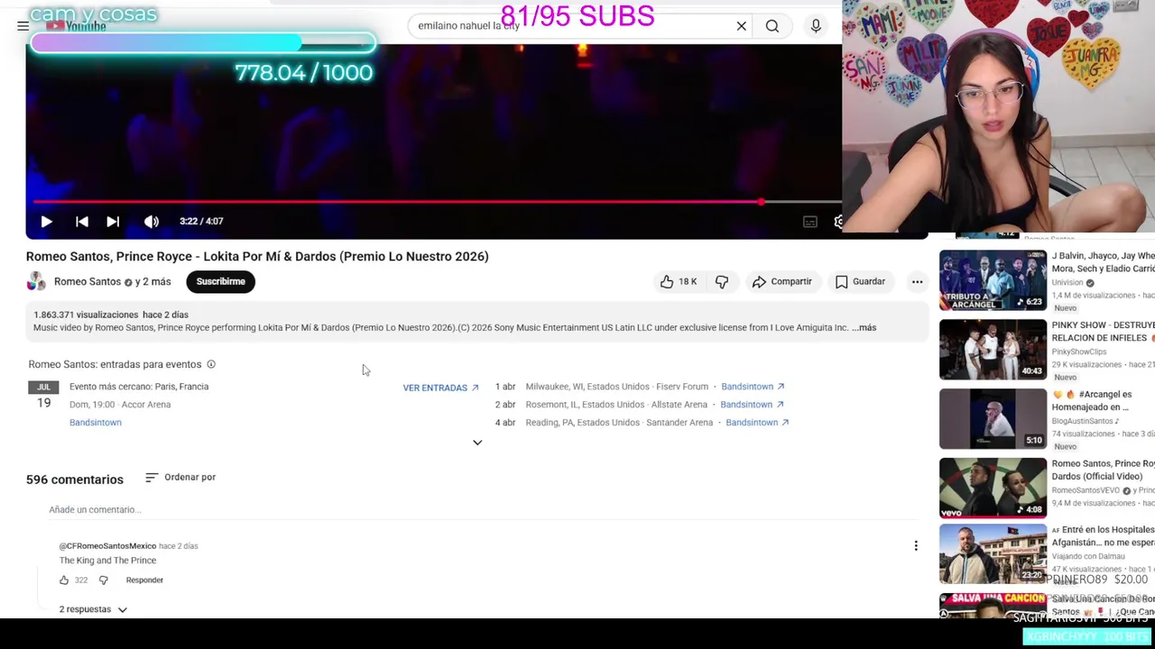Share the video via Compartir
This screenshot has width=1155, height=649.
click(x=781, y=281)
